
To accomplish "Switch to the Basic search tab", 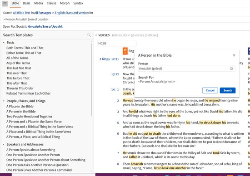I will pos(26,3).
